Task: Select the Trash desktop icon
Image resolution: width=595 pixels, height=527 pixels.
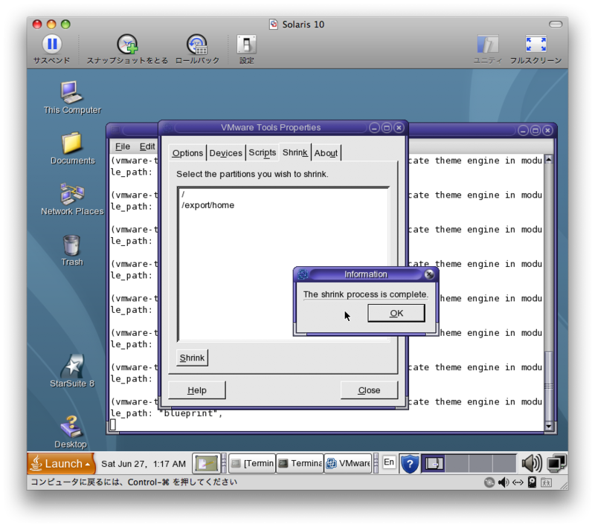Action: [x=71, y=245]
